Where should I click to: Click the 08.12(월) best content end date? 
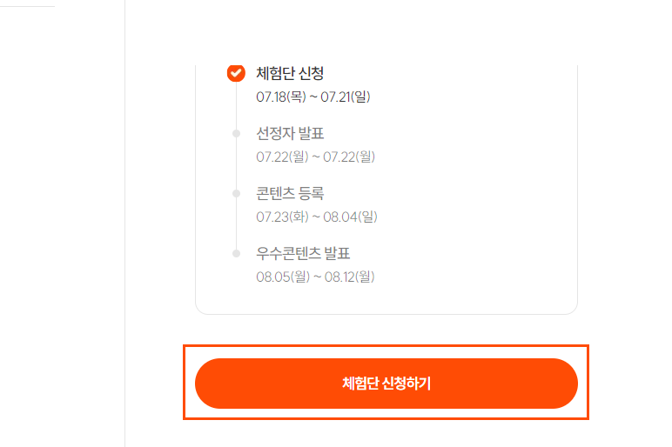click(349, 277)
